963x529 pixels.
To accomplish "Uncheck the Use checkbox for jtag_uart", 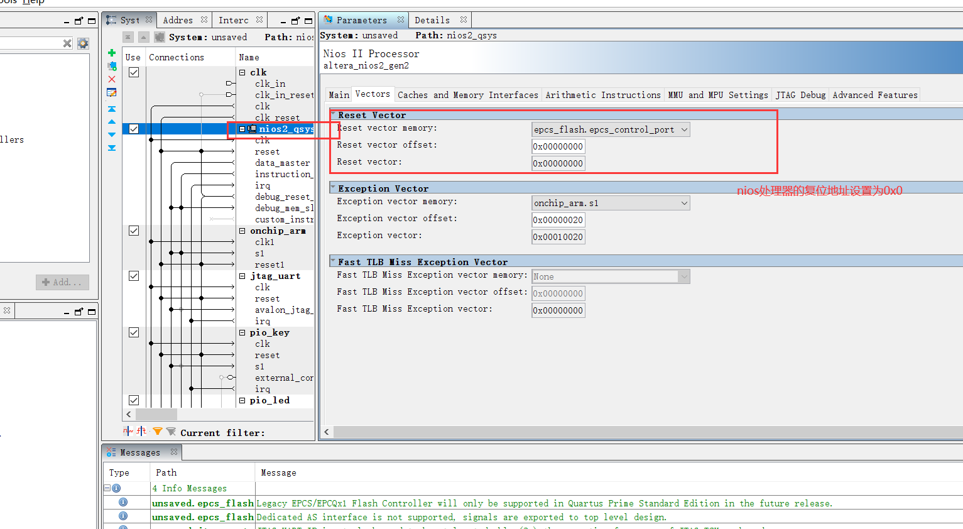I will 133,275.
